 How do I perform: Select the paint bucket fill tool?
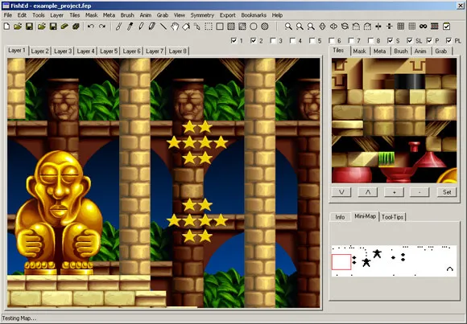coord(186,27)
